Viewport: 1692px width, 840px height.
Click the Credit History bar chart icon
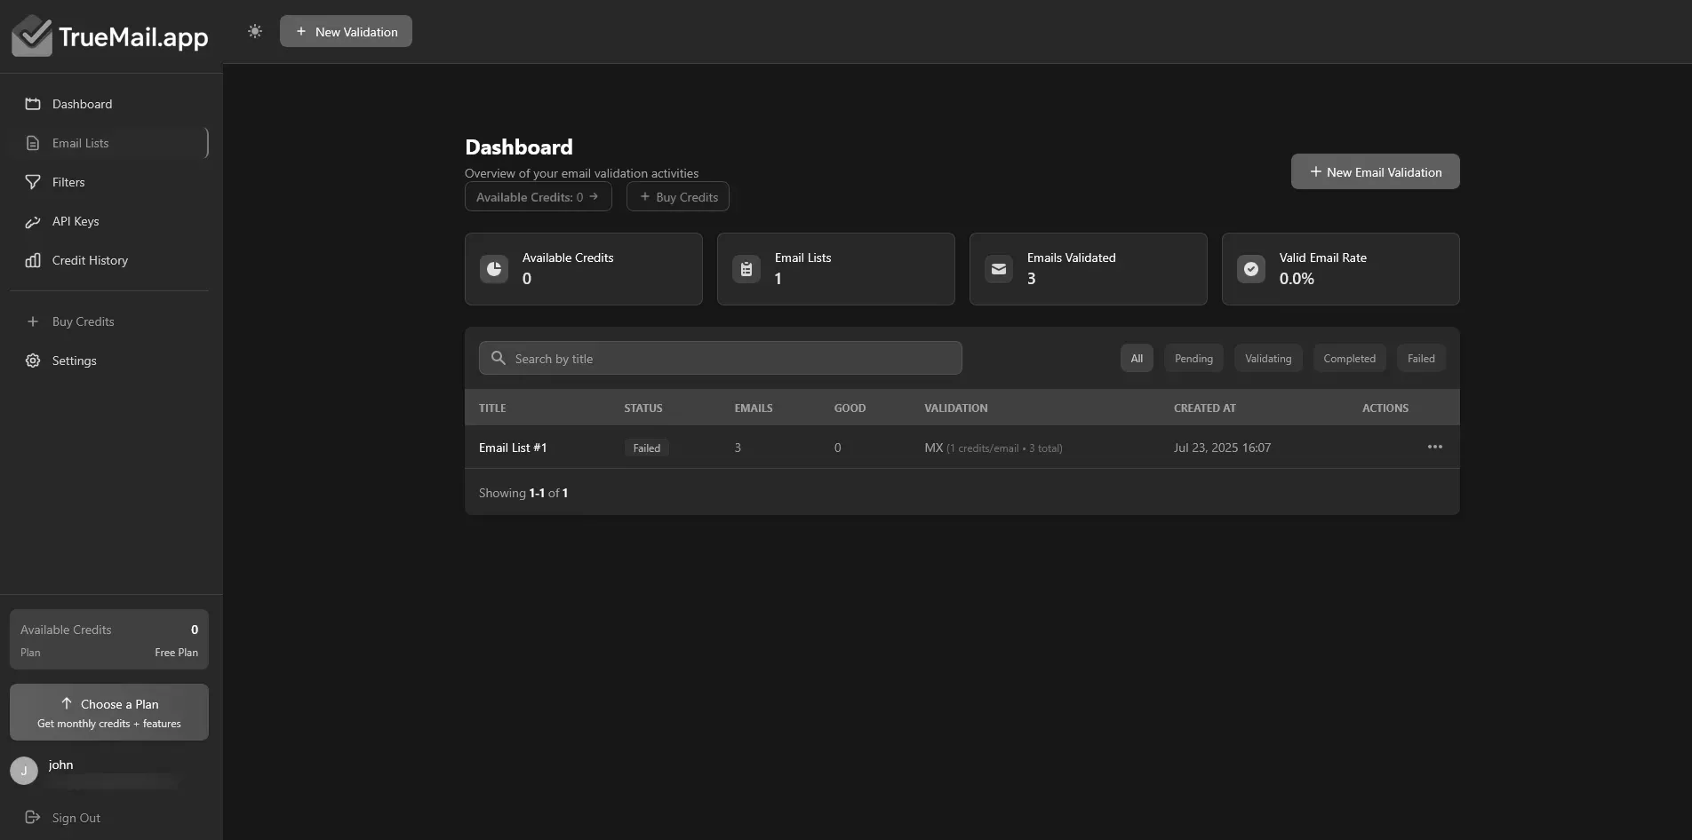pos(33,260)
